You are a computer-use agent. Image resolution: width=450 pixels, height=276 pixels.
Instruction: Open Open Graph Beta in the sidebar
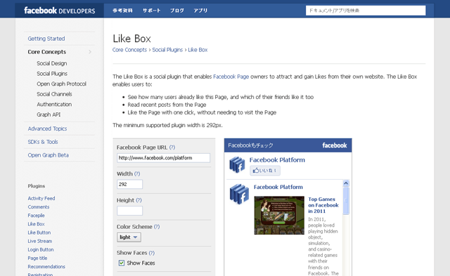(x=49, y=155)
